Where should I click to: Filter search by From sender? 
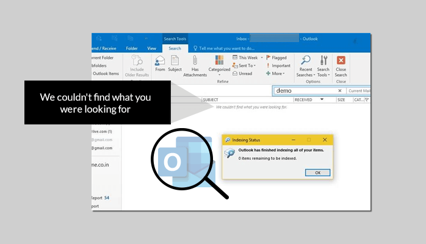160,63
